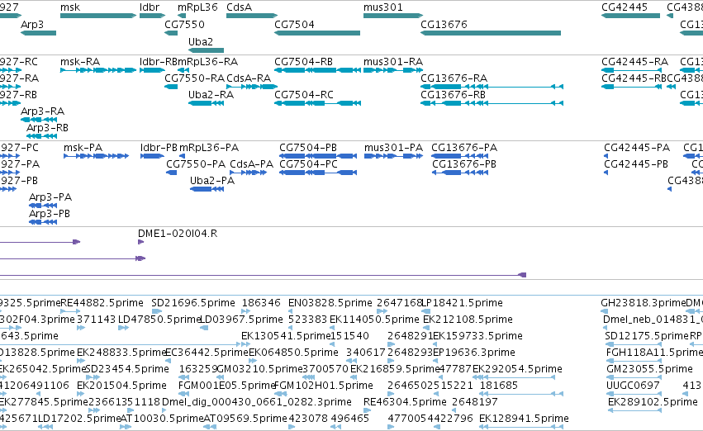
Task: Click the CdsA gene label
Action: coord(239,7)
